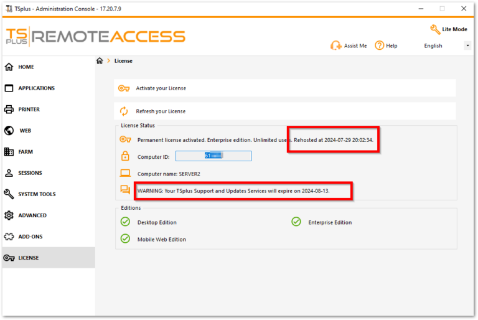The width and height of the screenshot is (478, 320).
Task: Click the Assist Me icon
Action: tap(335, 45)
